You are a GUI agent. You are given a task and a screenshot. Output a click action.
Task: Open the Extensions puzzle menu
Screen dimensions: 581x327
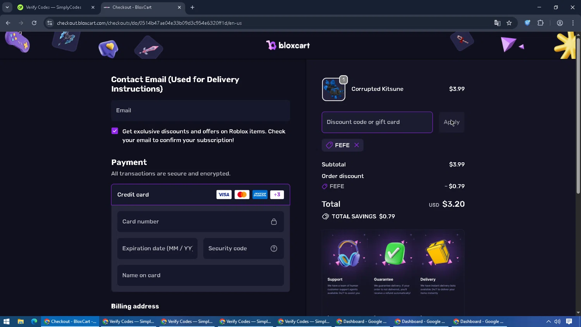541,23
